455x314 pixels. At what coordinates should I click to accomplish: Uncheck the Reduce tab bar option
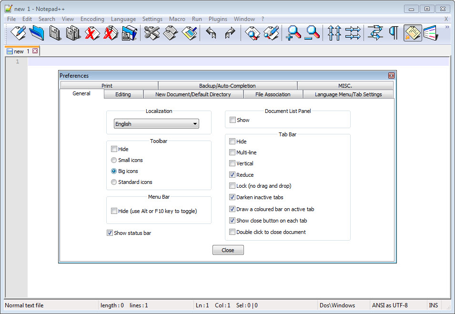pos(232,175)
